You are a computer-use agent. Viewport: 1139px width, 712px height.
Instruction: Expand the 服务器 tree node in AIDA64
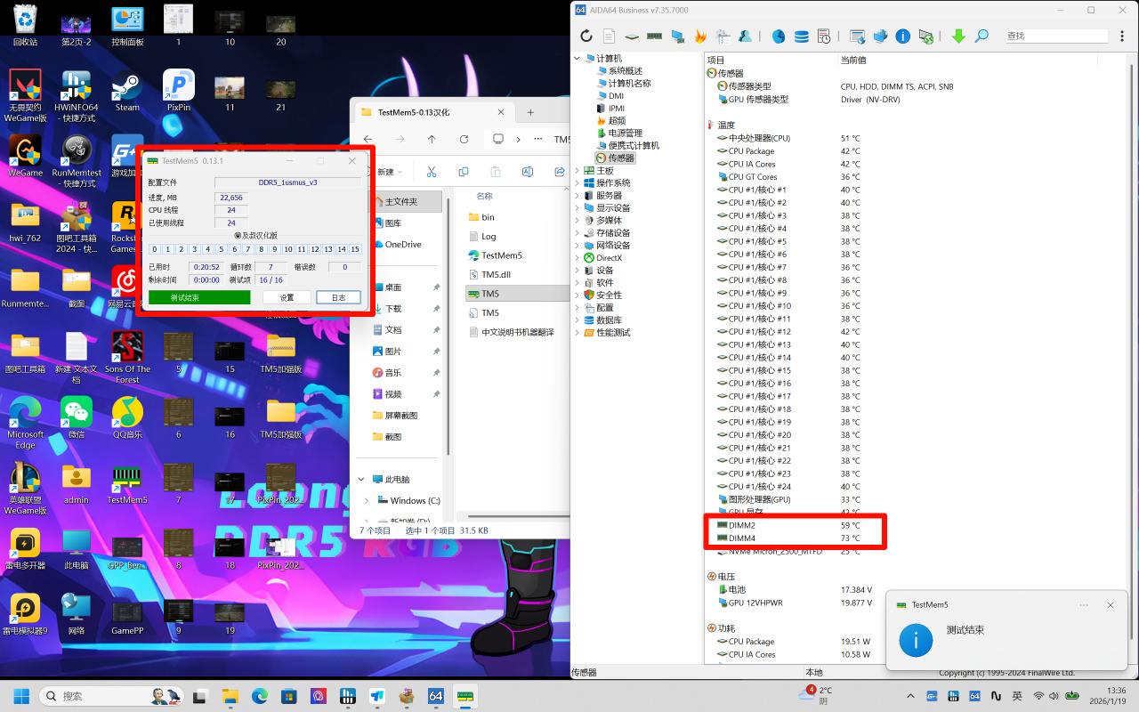[x=576, y=196]
